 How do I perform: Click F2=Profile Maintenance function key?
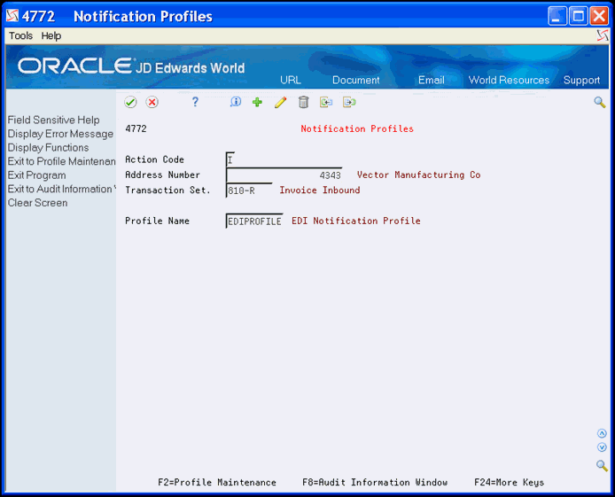(x=217, y=482)
